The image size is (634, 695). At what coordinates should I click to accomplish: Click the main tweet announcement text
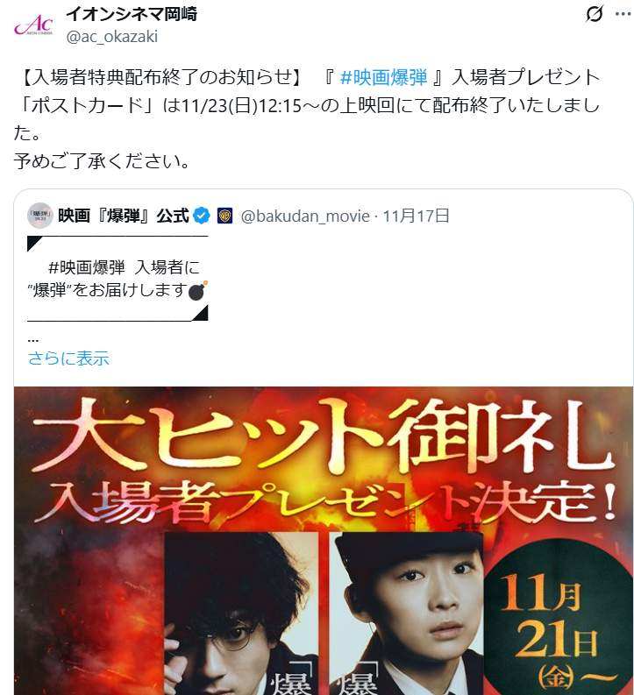tap(306, 119)
